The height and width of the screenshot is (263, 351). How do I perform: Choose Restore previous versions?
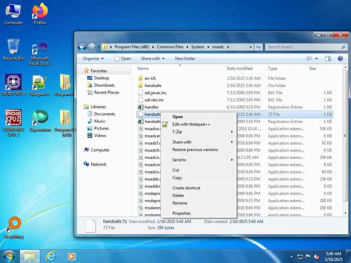tap(198, 150)
